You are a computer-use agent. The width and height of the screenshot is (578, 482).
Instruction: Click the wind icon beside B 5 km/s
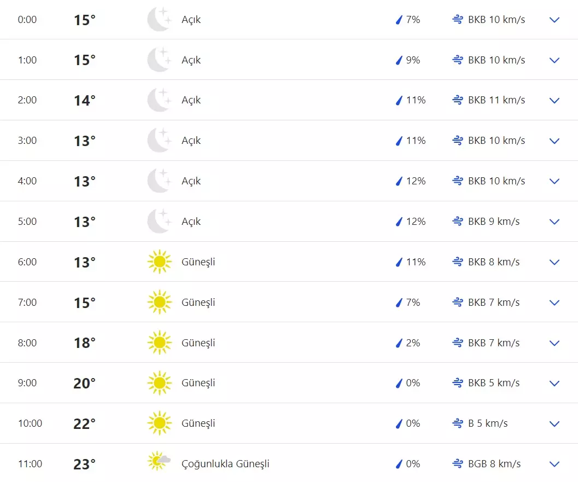tap(458, 423)
